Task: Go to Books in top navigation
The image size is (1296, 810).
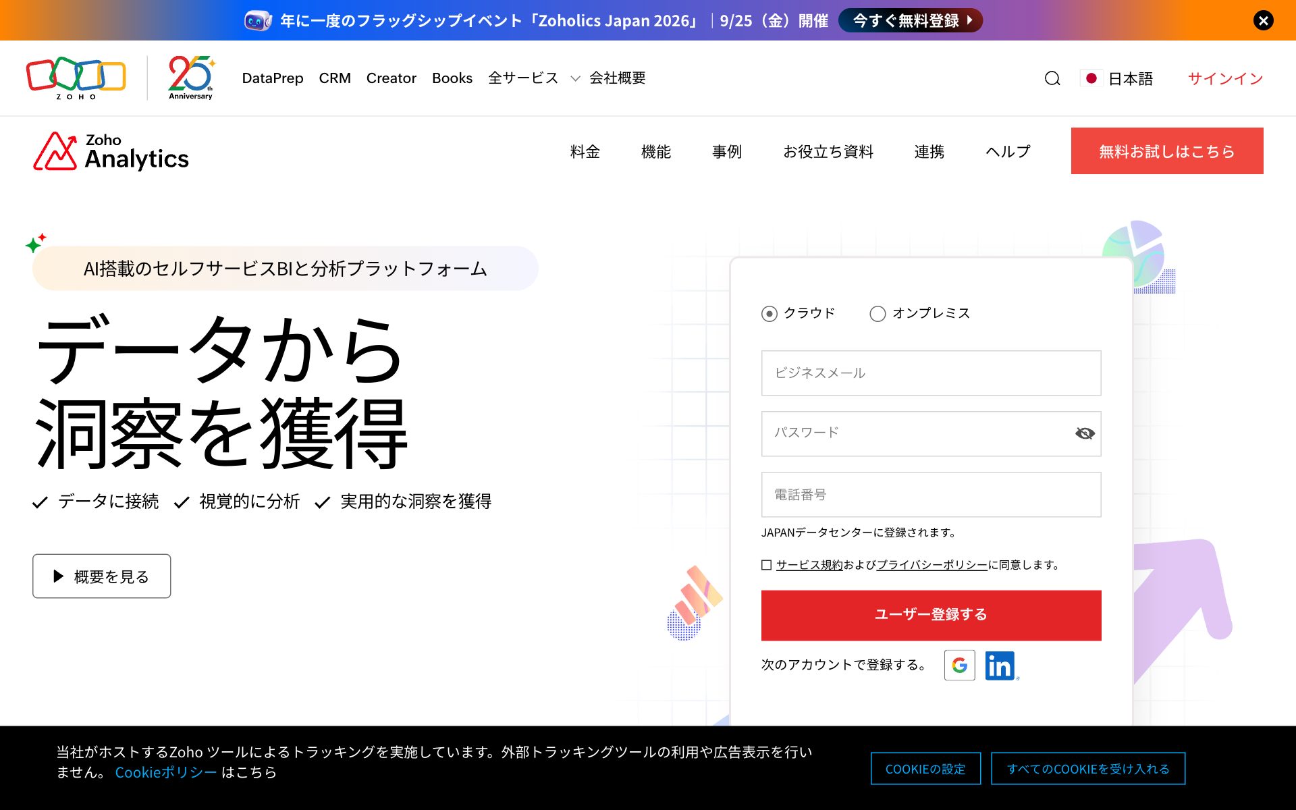Action: coord(452,78)
